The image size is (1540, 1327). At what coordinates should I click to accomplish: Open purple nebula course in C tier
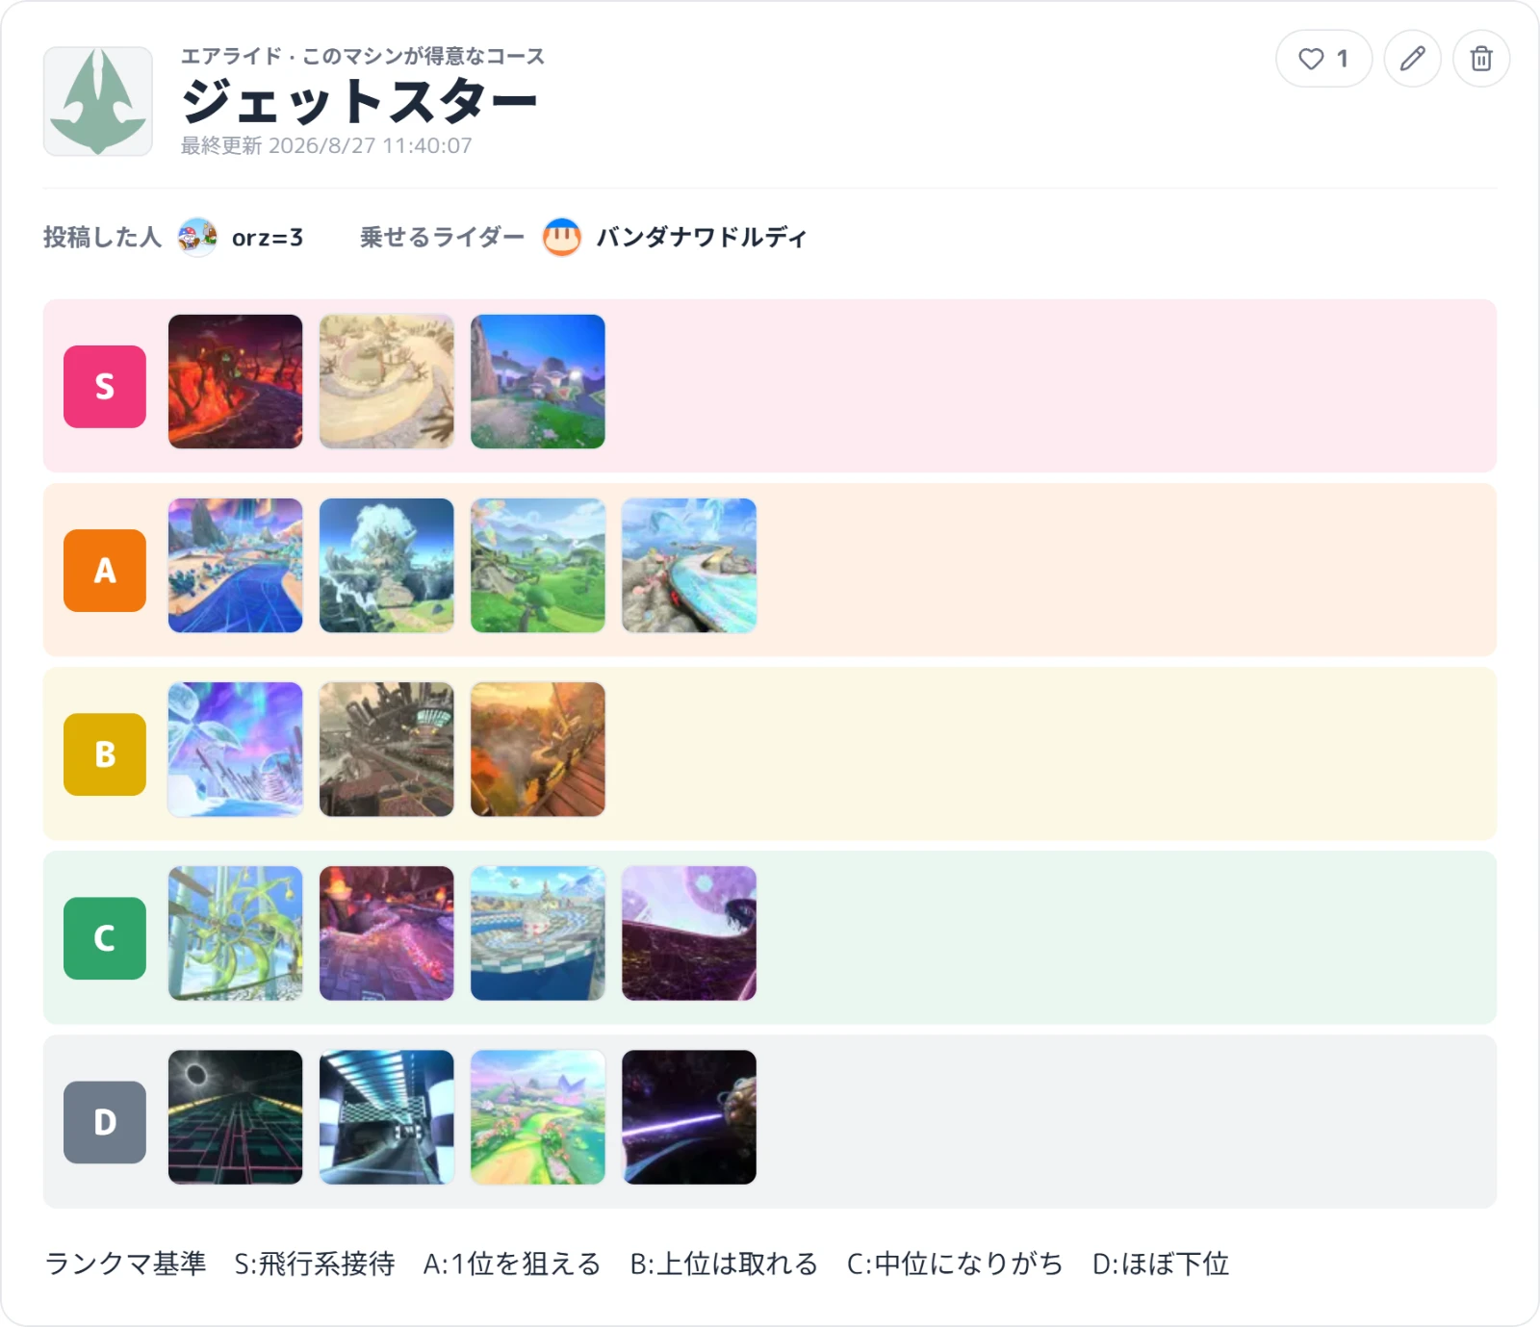point(689,932)
